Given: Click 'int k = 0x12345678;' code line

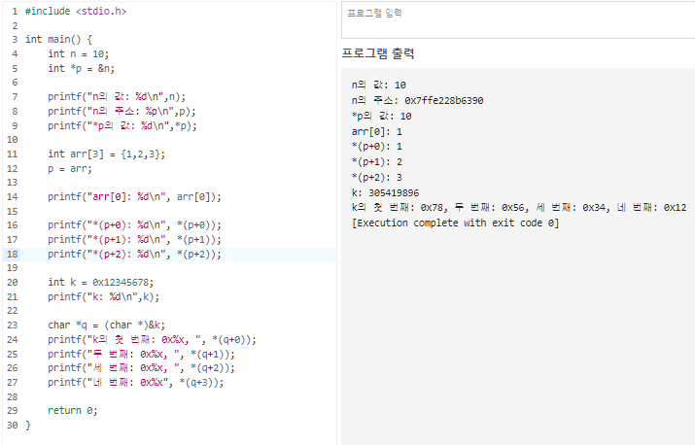Looking at the screenshot, I should tap(101, 283).
